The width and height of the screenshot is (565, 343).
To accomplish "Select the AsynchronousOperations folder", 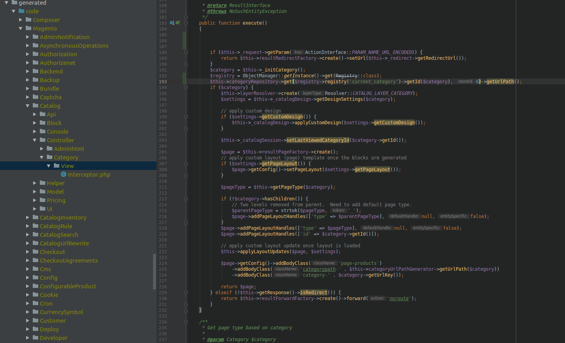I will [74, 46].
